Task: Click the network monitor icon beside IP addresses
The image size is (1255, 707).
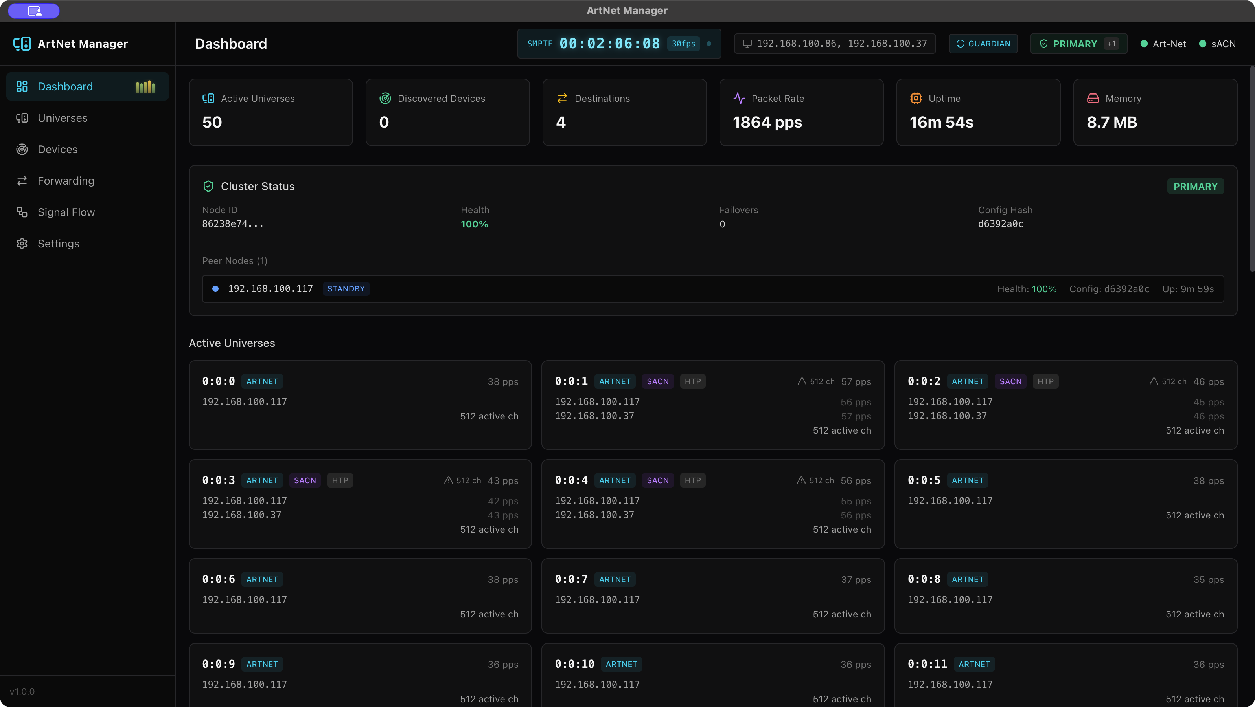Action: coord(747,44)
